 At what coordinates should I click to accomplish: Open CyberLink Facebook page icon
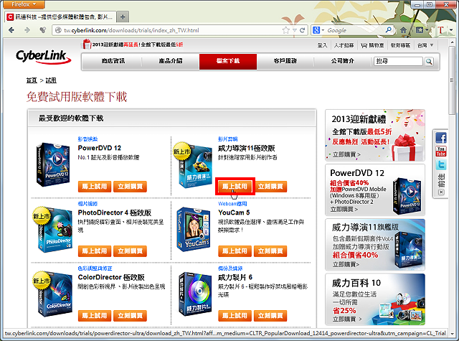click(441, 138)
